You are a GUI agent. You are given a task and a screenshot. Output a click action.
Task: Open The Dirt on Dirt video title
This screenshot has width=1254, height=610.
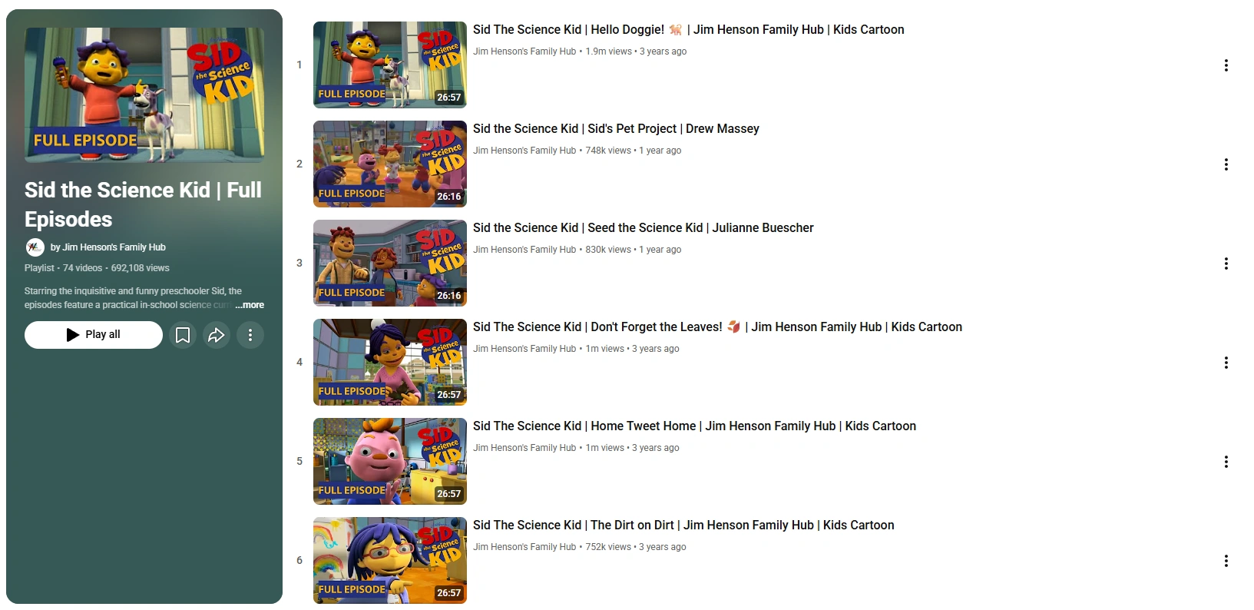[683, 525]
